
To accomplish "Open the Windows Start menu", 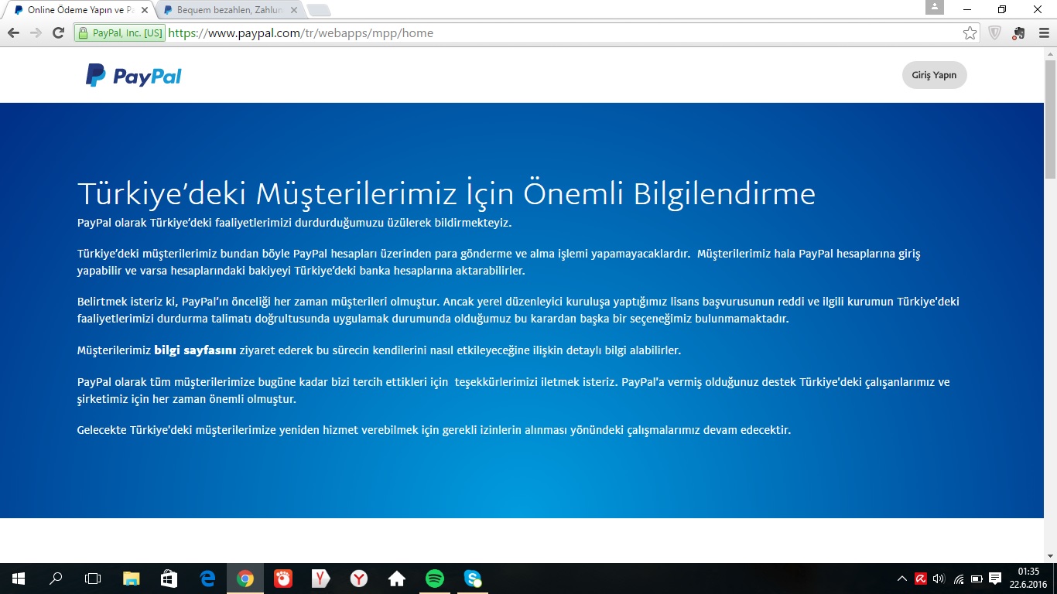I will point(18,579).
